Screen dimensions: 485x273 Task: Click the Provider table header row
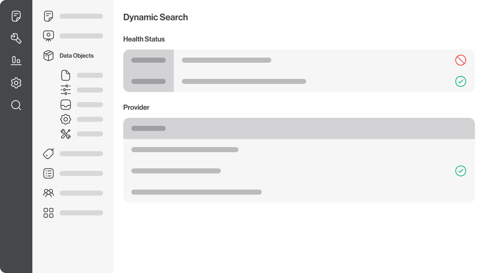[299, 128]
